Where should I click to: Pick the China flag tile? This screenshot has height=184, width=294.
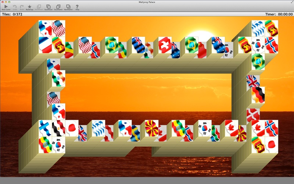[202, 50]
